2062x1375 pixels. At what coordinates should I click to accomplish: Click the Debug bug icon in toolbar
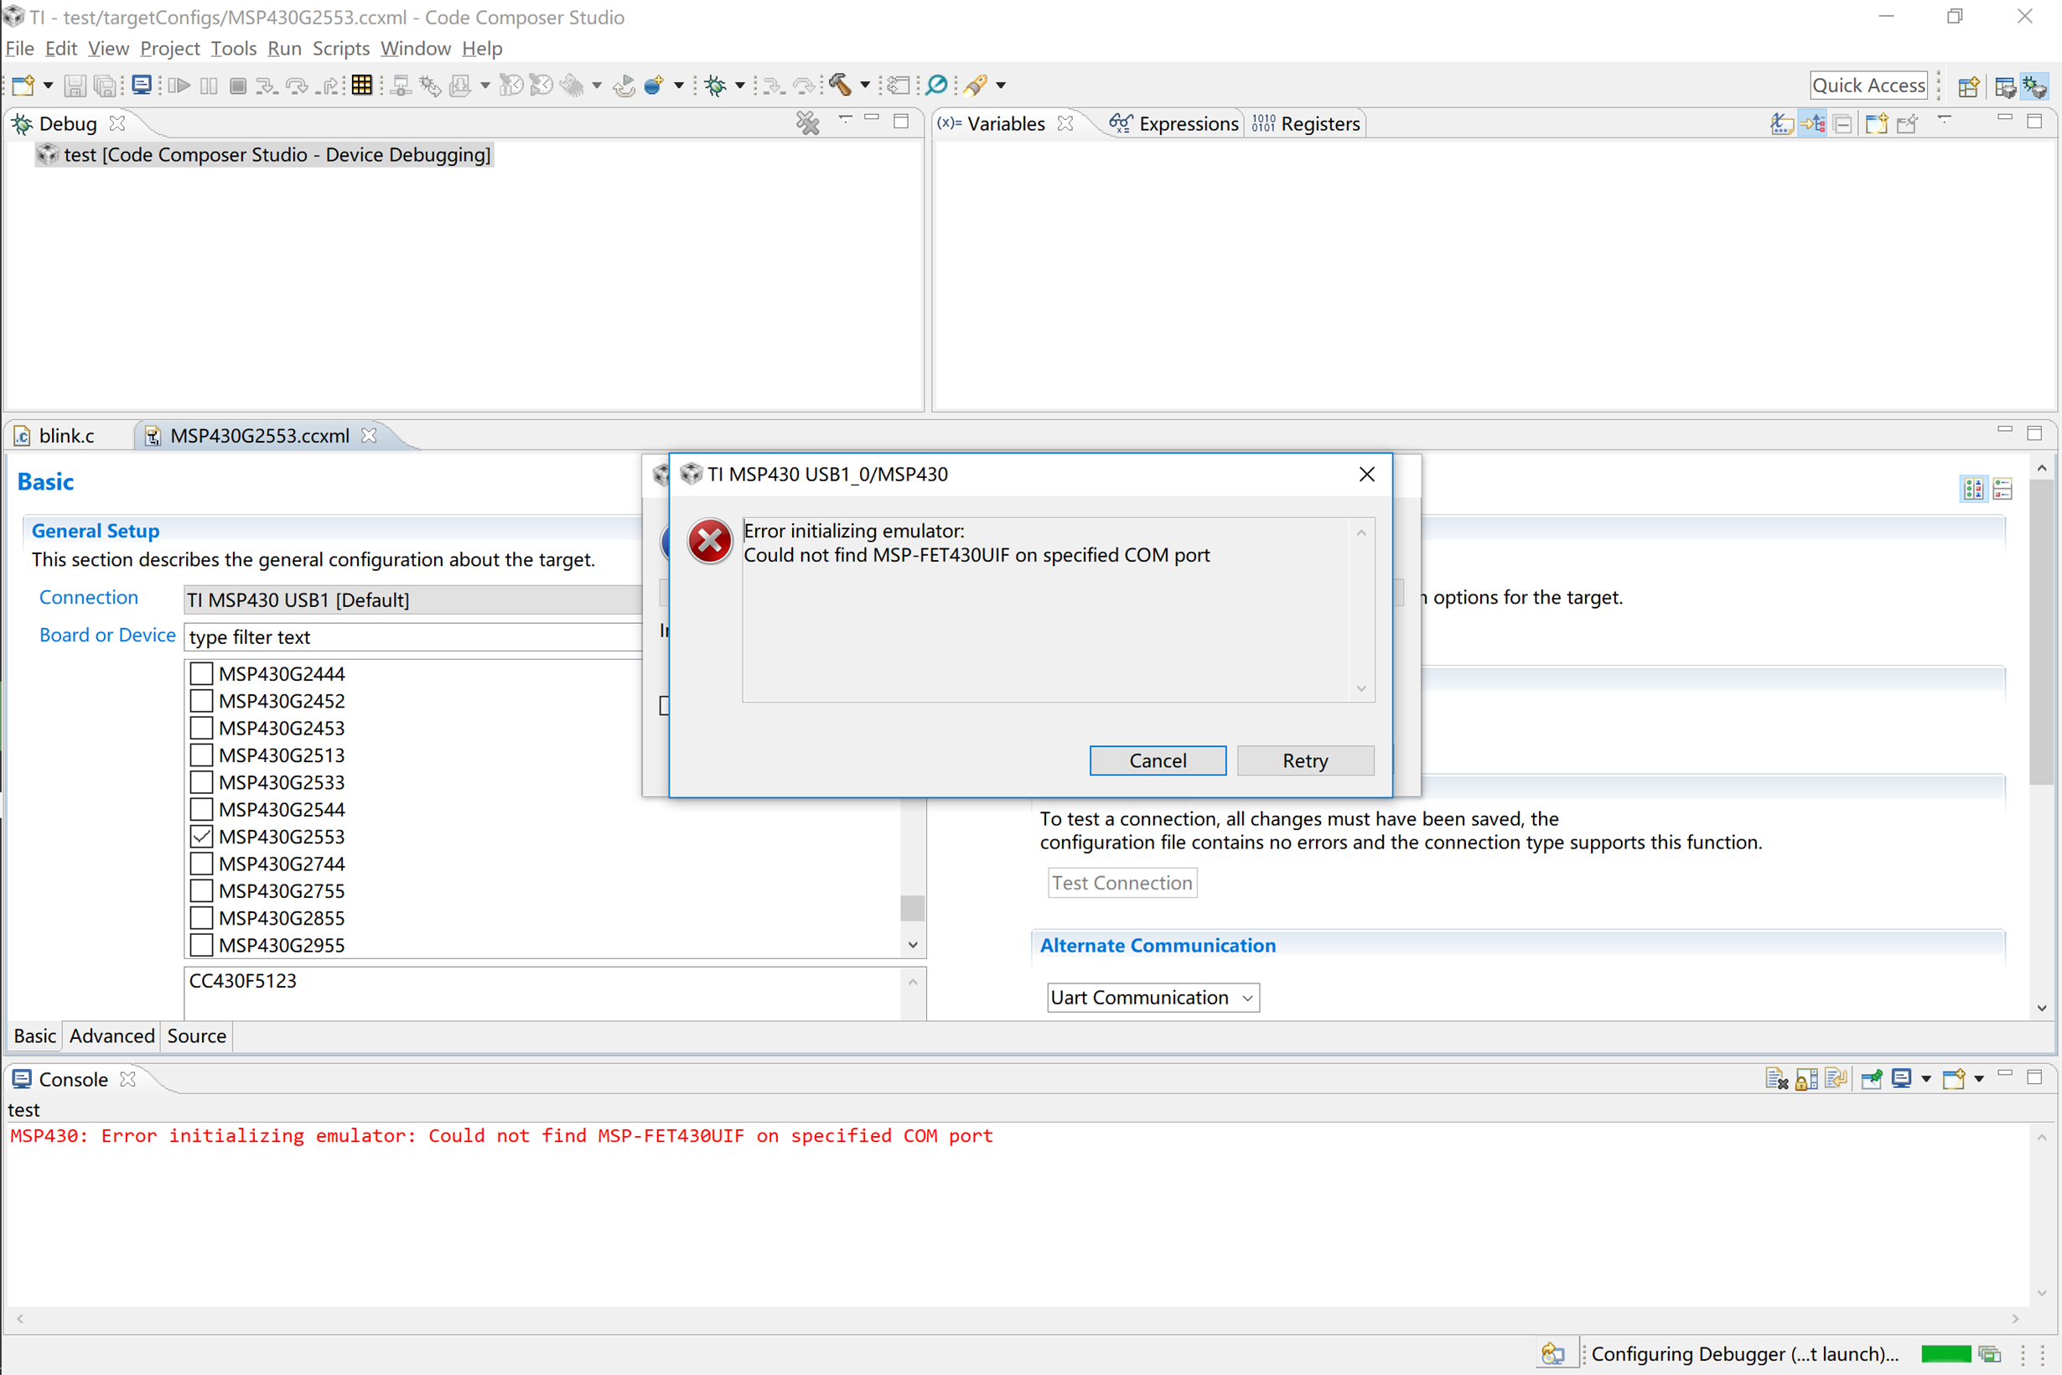(x=715, y=85)
